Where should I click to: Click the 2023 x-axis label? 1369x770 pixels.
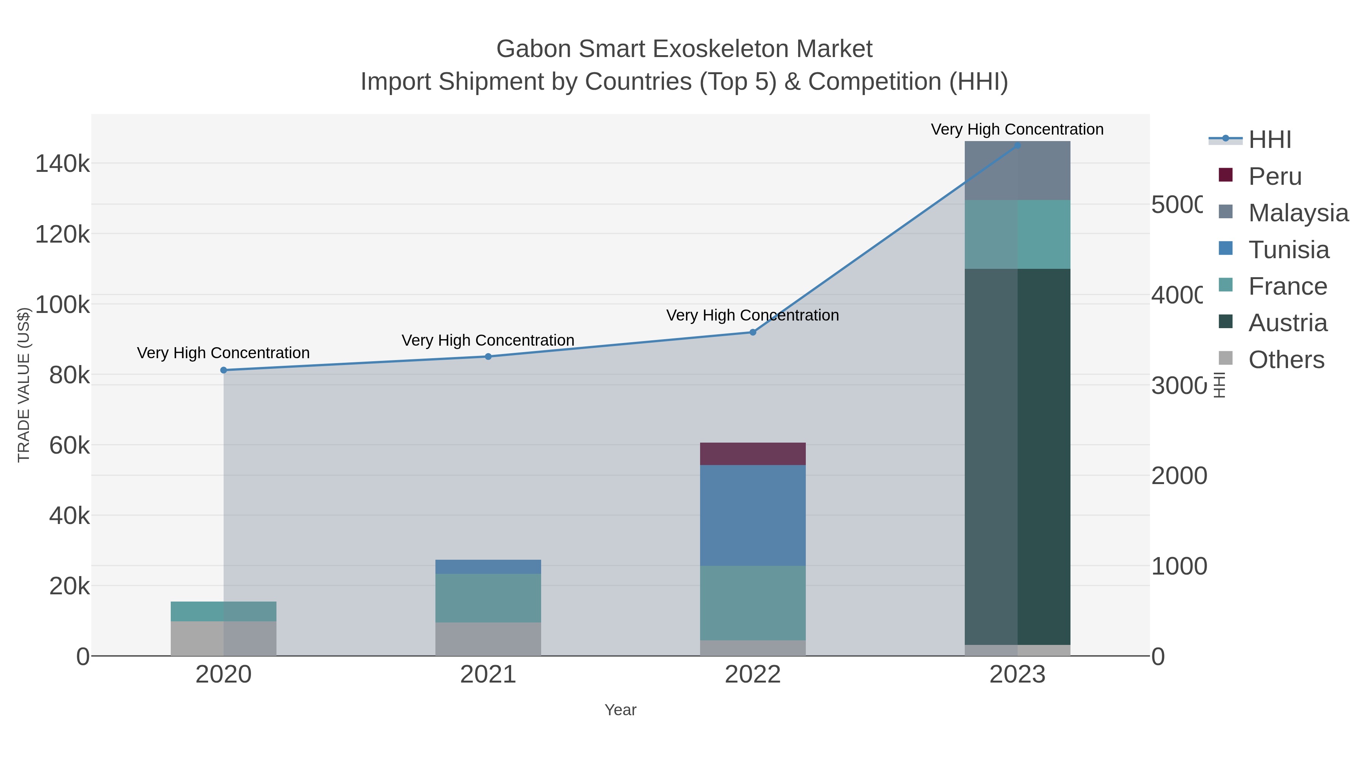click(1017, 675)
